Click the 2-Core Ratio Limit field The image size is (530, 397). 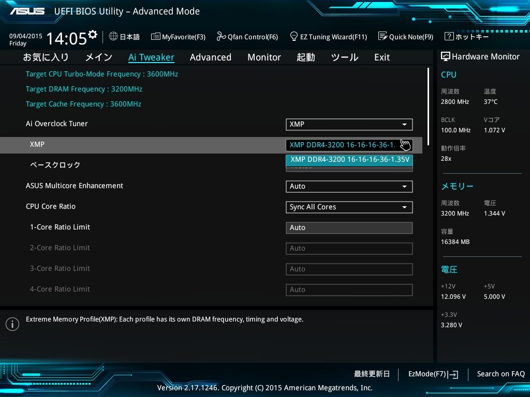coord(349,249)
